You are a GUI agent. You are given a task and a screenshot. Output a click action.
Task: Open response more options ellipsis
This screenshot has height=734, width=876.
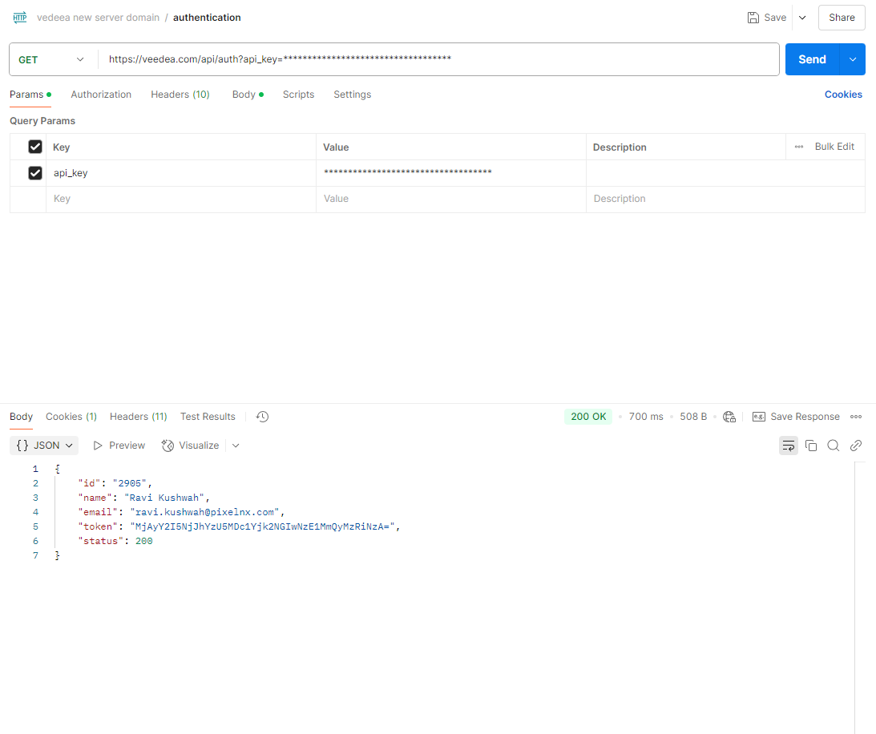pyautogui.click(x=856, y=417)
